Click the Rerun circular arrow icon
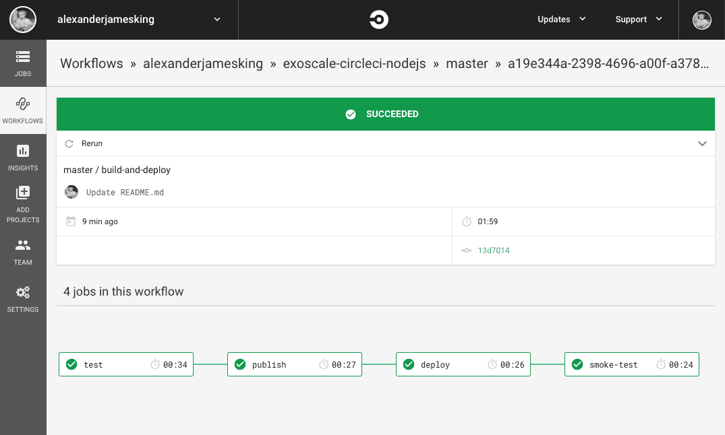 [x=68, y=143]
